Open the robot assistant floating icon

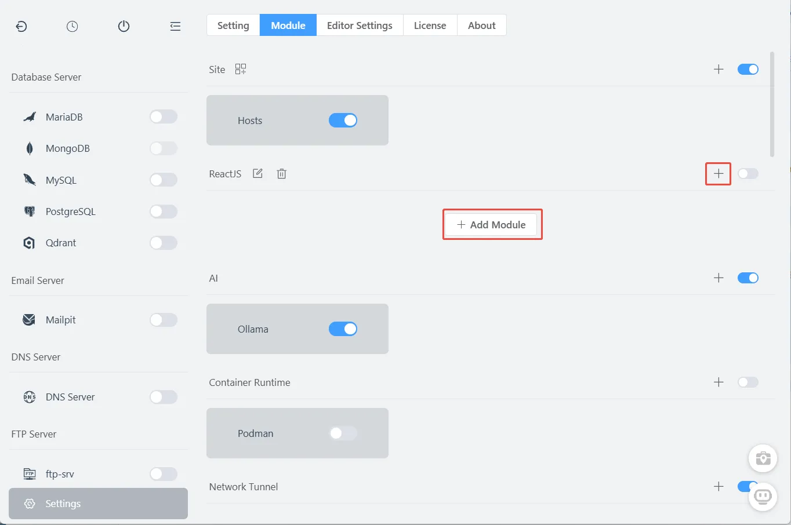763,497
